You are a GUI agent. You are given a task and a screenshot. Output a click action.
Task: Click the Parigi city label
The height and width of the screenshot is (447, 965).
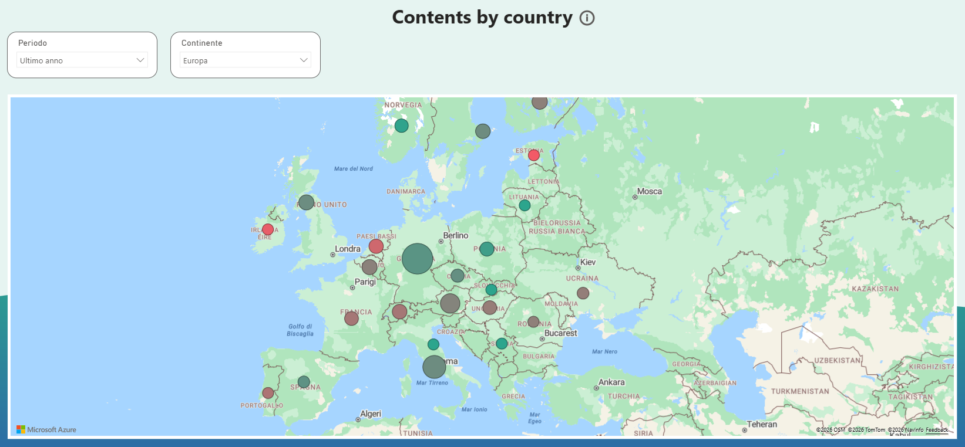pyautogui.click(x=365, y=282)
